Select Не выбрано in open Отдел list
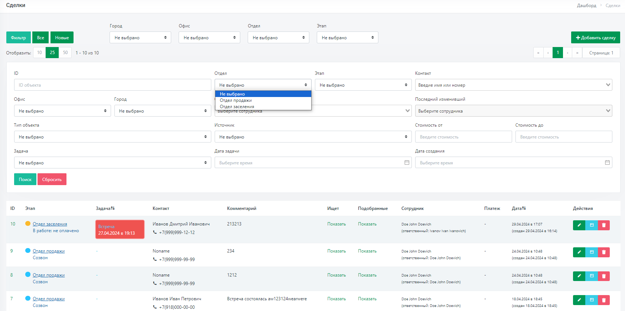Image resolution: width=625 pixels, height=311 pixels. [263, 94]
